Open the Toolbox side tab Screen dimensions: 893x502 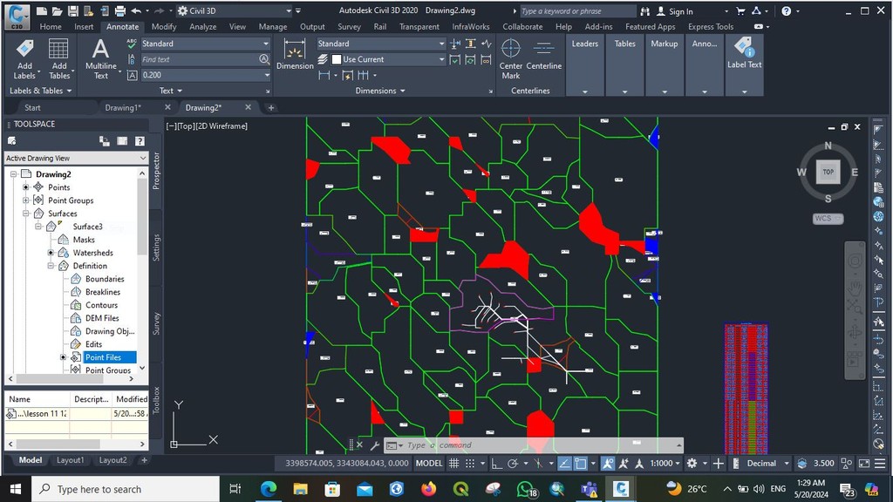click(157, 400)
